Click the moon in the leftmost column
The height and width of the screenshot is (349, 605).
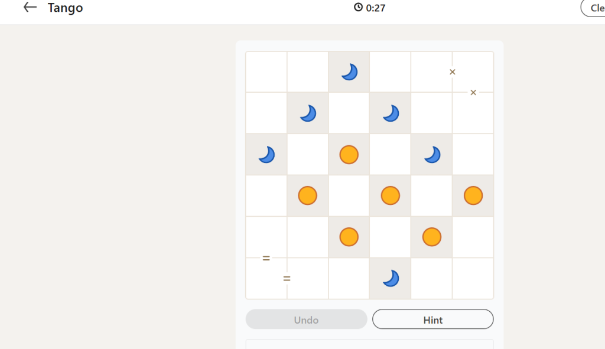[266, 155]
